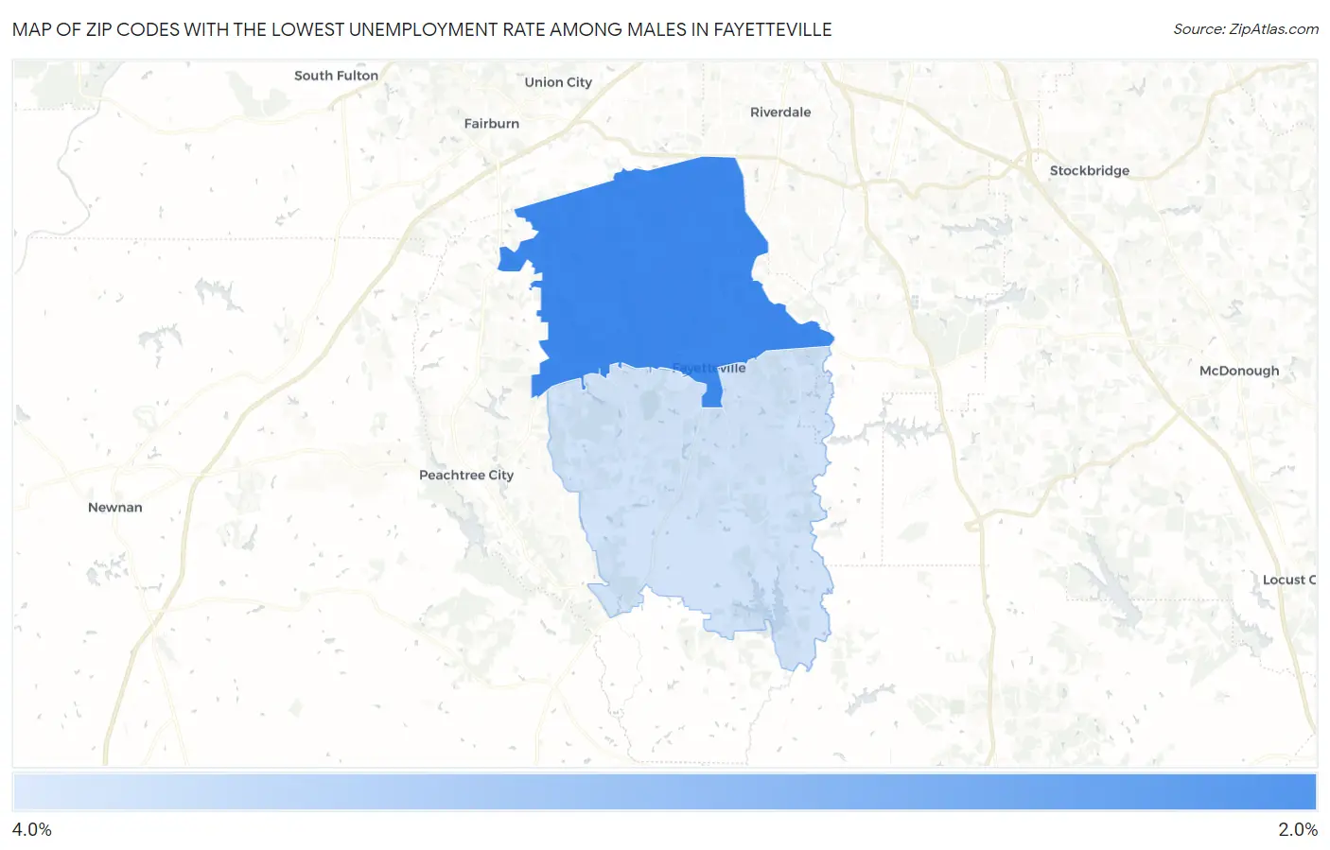Click the 'Stockbridge' map label
1330x850 pixels.
[1089, 171]
